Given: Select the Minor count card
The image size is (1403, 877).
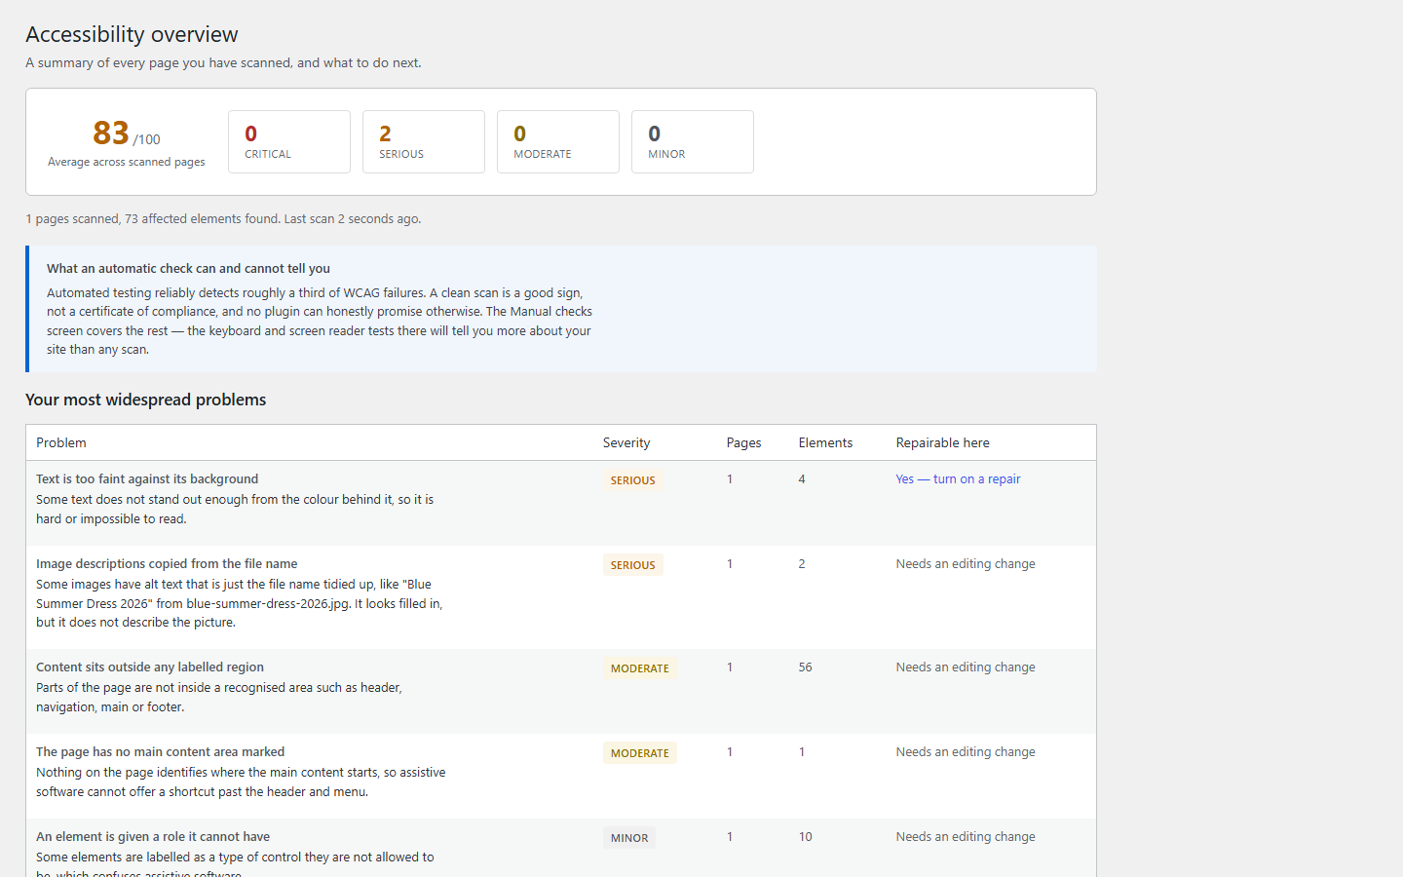Looking at the screenshot, I should (x=693, y=142).
